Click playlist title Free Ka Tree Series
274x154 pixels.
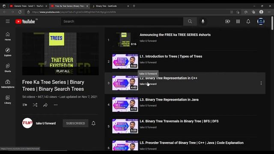pyautogui.click(x=53, y=86)
